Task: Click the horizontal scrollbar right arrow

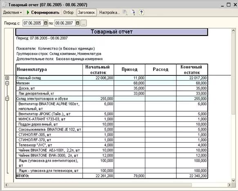Action: point(229,185)
